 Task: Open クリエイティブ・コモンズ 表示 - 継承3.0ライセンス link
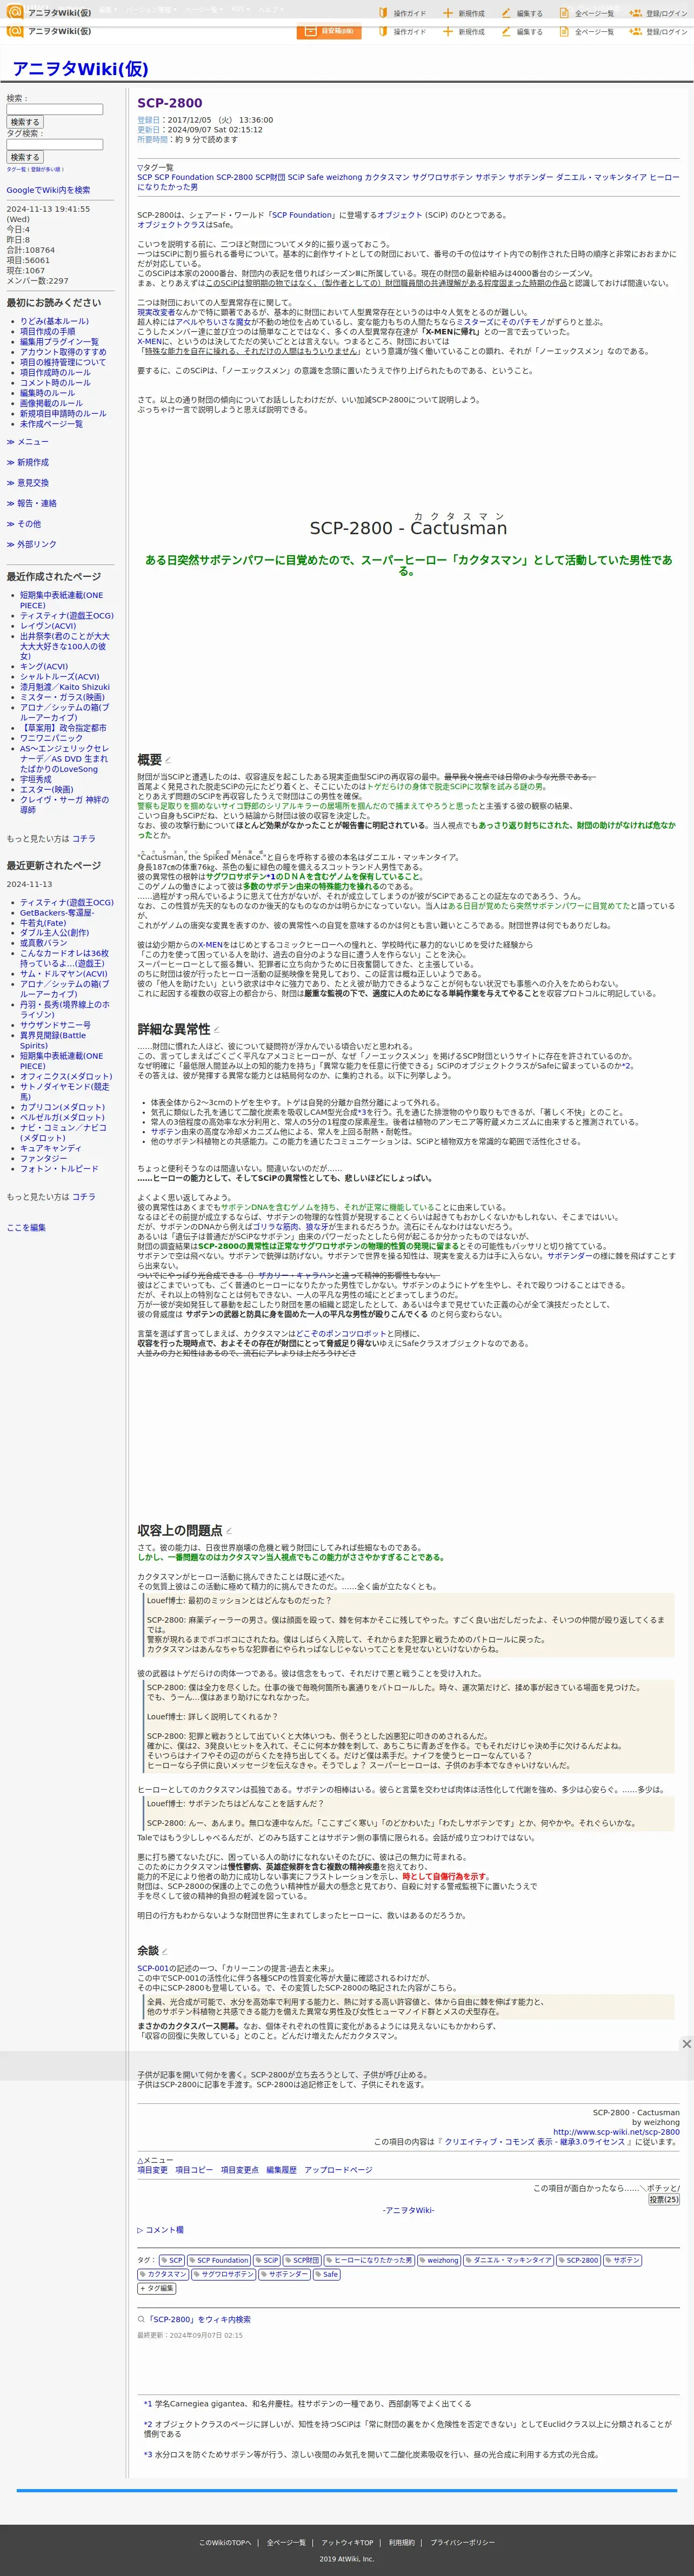(x=534, y=2142)
